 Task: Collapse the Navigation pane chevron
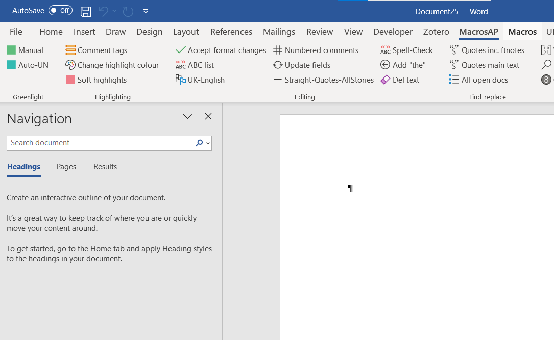tap(187, 116)
